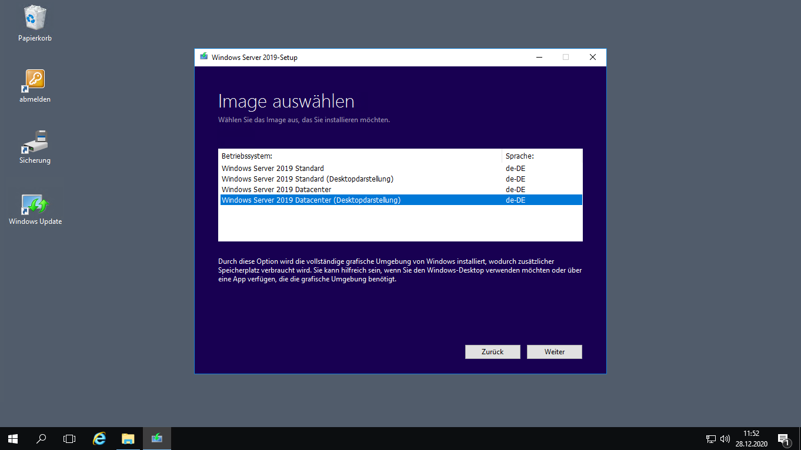This screenshot has width=801, height=450.
Task: Select the abmelden desktop shortcut
Action: coord(35,86)
